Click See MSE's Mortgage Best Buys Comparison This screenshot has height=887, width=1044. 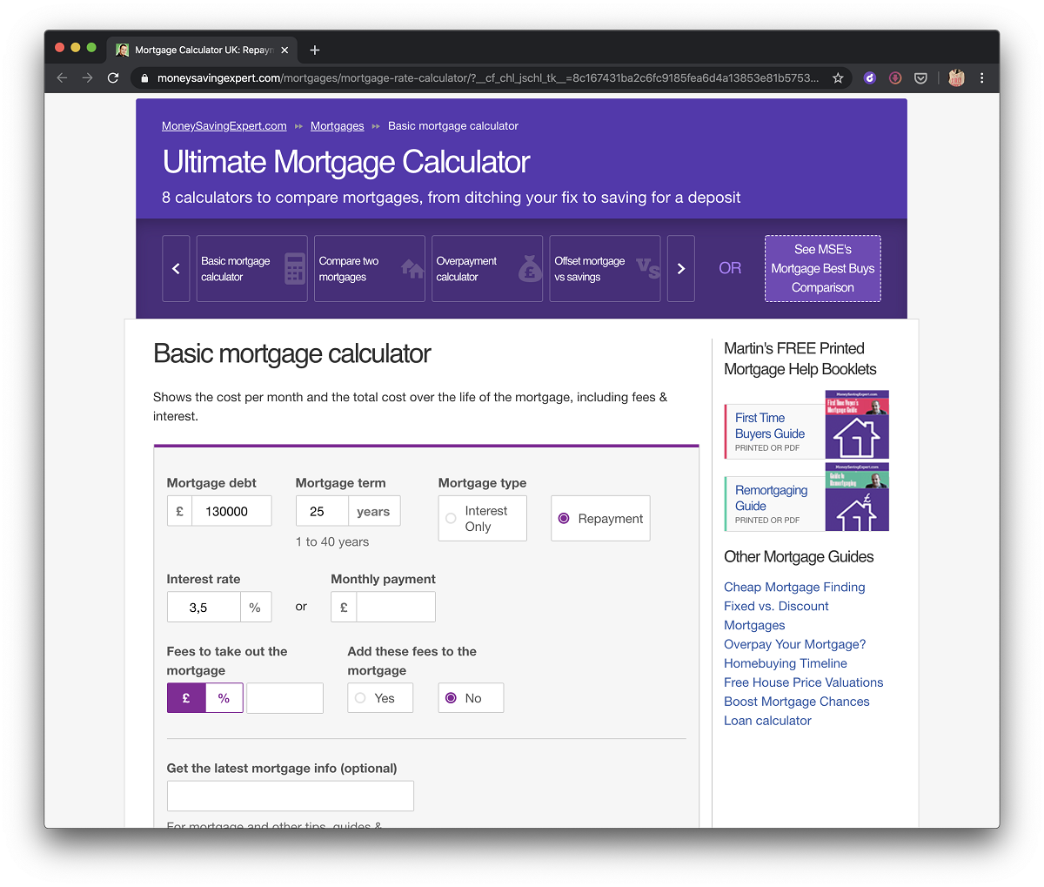pos(822,269)
